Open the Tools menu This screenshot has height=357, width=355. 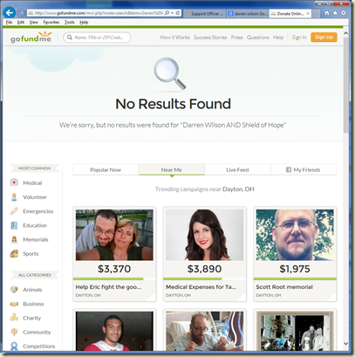[x=69, y=22]
